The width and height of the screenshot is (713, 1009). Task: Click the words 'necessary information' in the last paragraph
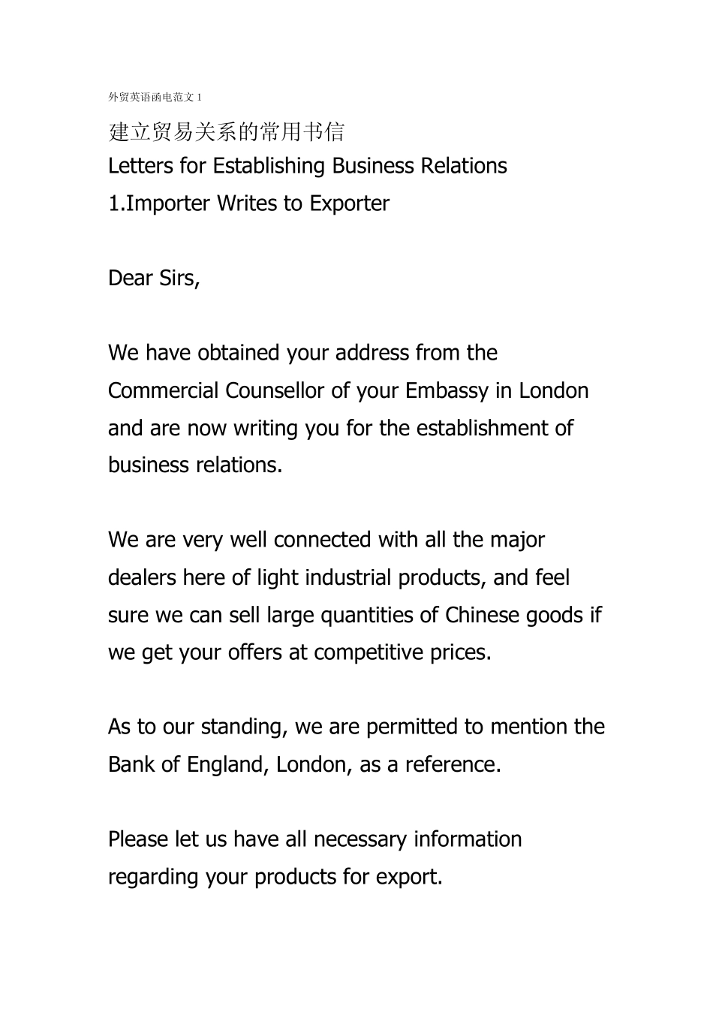coord(417,839)
